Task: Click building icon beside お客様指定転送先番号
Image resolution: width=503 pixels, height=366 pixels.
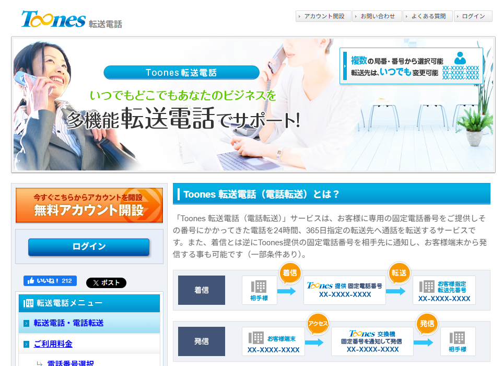Action: (x=427, y=287)
